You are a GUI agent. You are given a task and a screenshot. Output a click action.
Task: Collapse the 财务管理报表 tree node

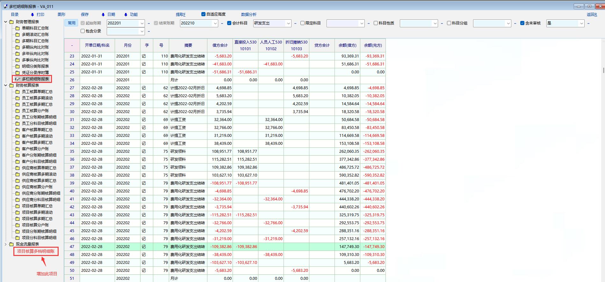coord(6,22)
